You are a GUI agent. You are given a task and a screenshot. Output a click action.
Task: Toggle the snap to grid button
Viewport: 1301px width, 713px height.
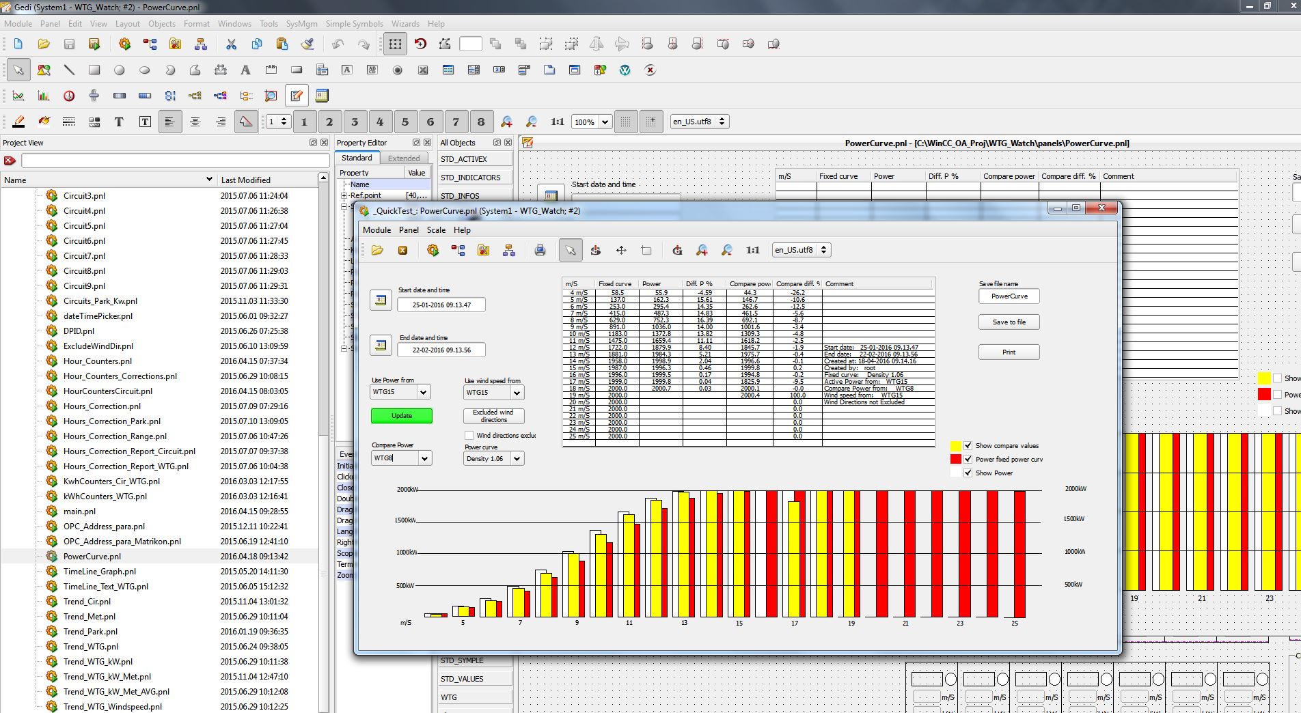tap(650, 122)
